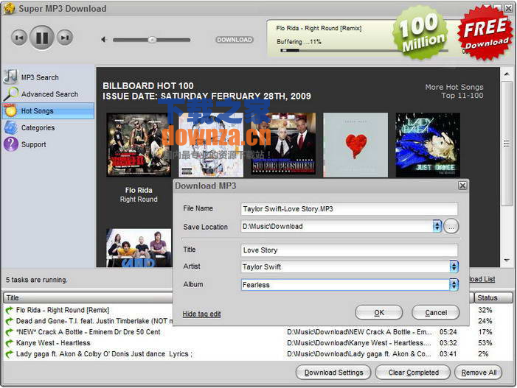
Task: Edit the File Name field
Action: click(349, 209)
